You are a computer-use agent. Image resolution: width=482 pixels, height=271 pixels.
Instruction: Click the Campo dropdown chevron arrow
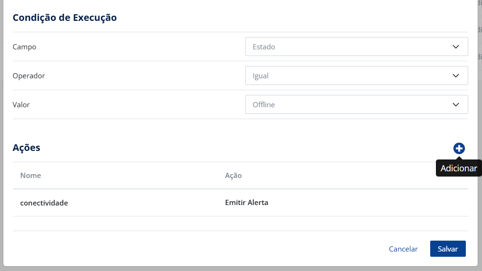click(456, 47)
